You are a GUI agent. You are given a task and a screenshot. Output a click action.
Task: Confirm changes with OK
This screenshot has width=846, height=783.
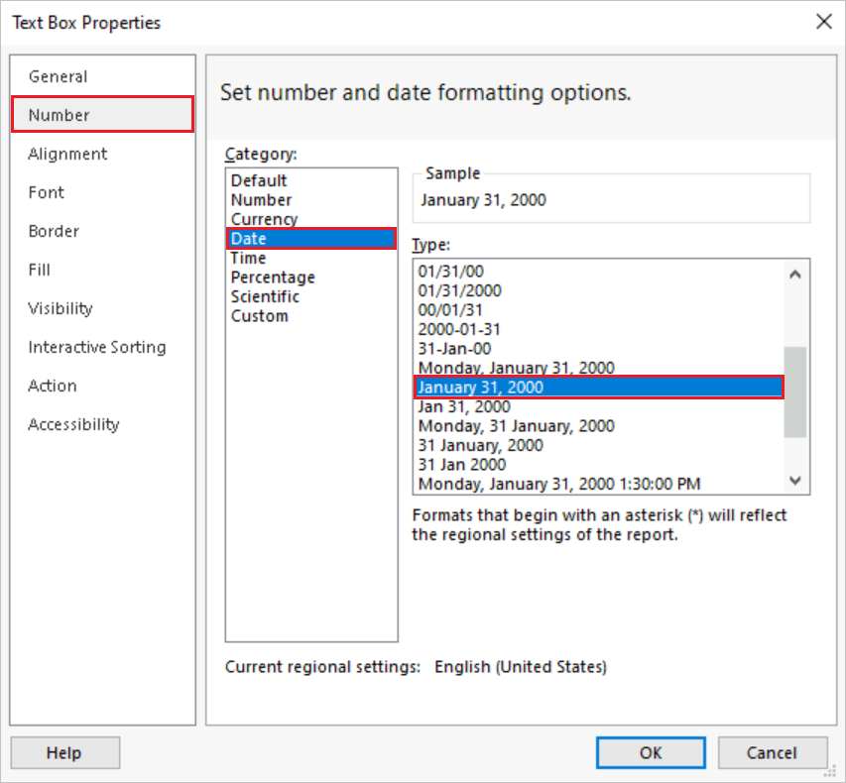pyautogui.click(x=650, y=752)
